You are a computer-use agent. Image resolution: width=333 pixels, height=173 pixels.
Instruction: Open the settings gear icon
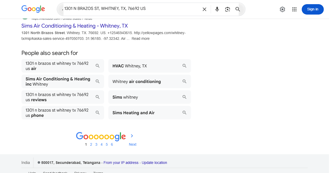[282, 9]
